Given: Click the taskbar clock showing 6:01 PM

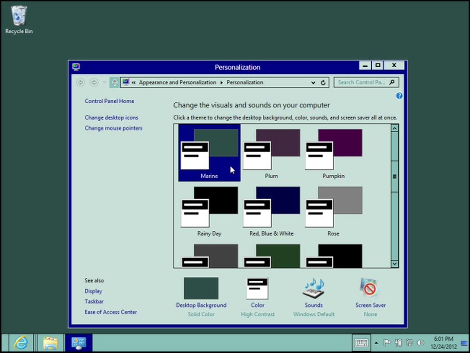Looking at the screenshot, I should pyautogui.click(x=444, y=343).
